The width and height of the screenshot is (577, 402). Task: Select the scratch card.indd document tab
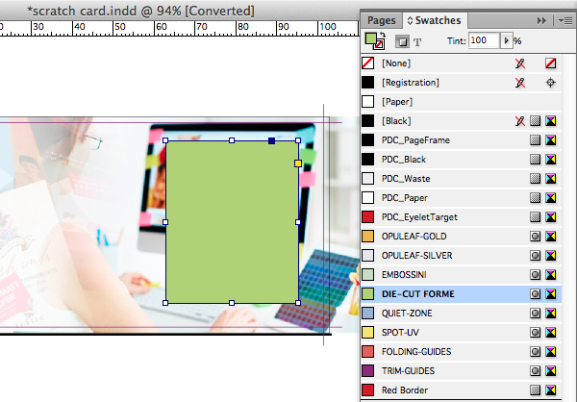pyautogui.click(x=141, y=10)
